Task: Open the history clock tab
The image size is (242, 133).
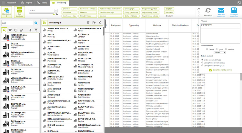Action: click(16, 30)
